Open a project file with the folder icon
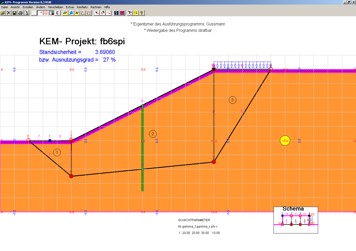This screenshot has height=251, width=356. tap(3, 13)
